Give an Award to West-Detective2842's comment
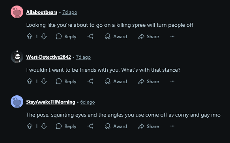The width and height of the screenshot is (230, 143). pyautogui.click(x=116, y=81)
